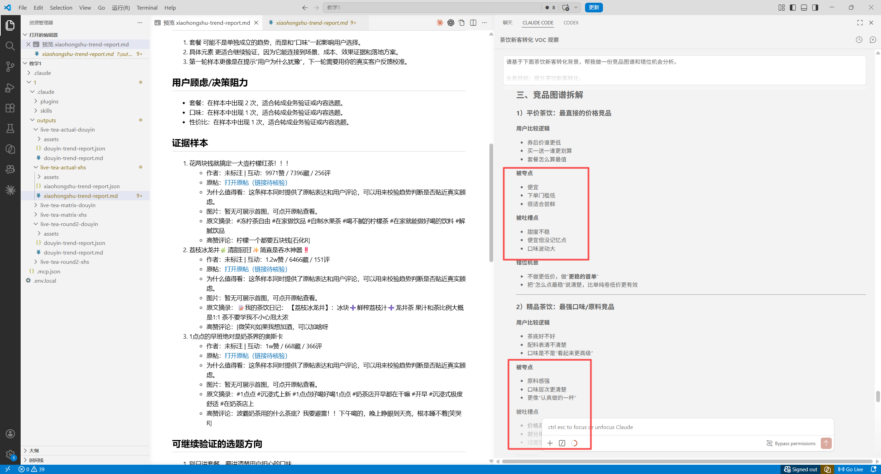Click the blue 更新 update button
The height and width of the screenshot is (474, 881).
(x=594, y=8)
